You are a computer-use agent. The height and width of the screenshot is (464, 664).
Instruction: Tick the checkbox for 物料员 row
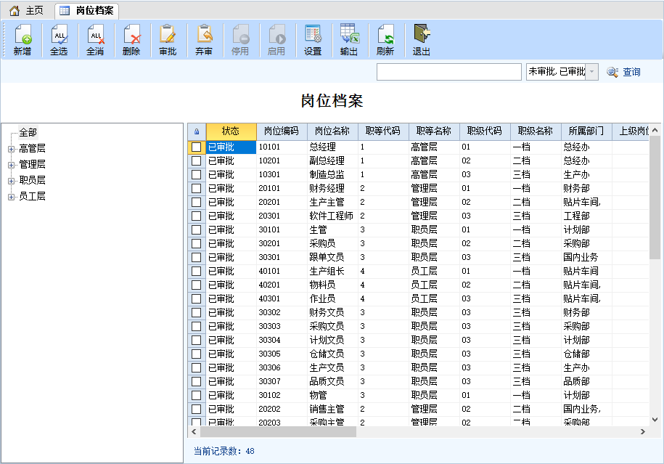pyautogui.click(x=197, y=285)
